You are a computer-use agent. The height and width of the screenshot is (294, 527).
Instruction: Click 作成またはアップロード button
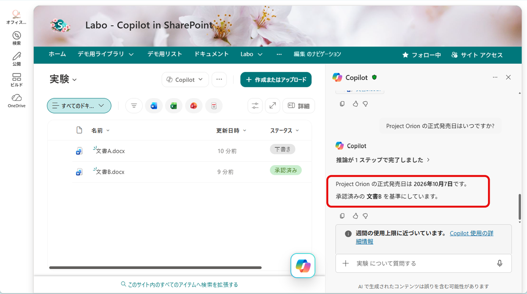[276, 80]
